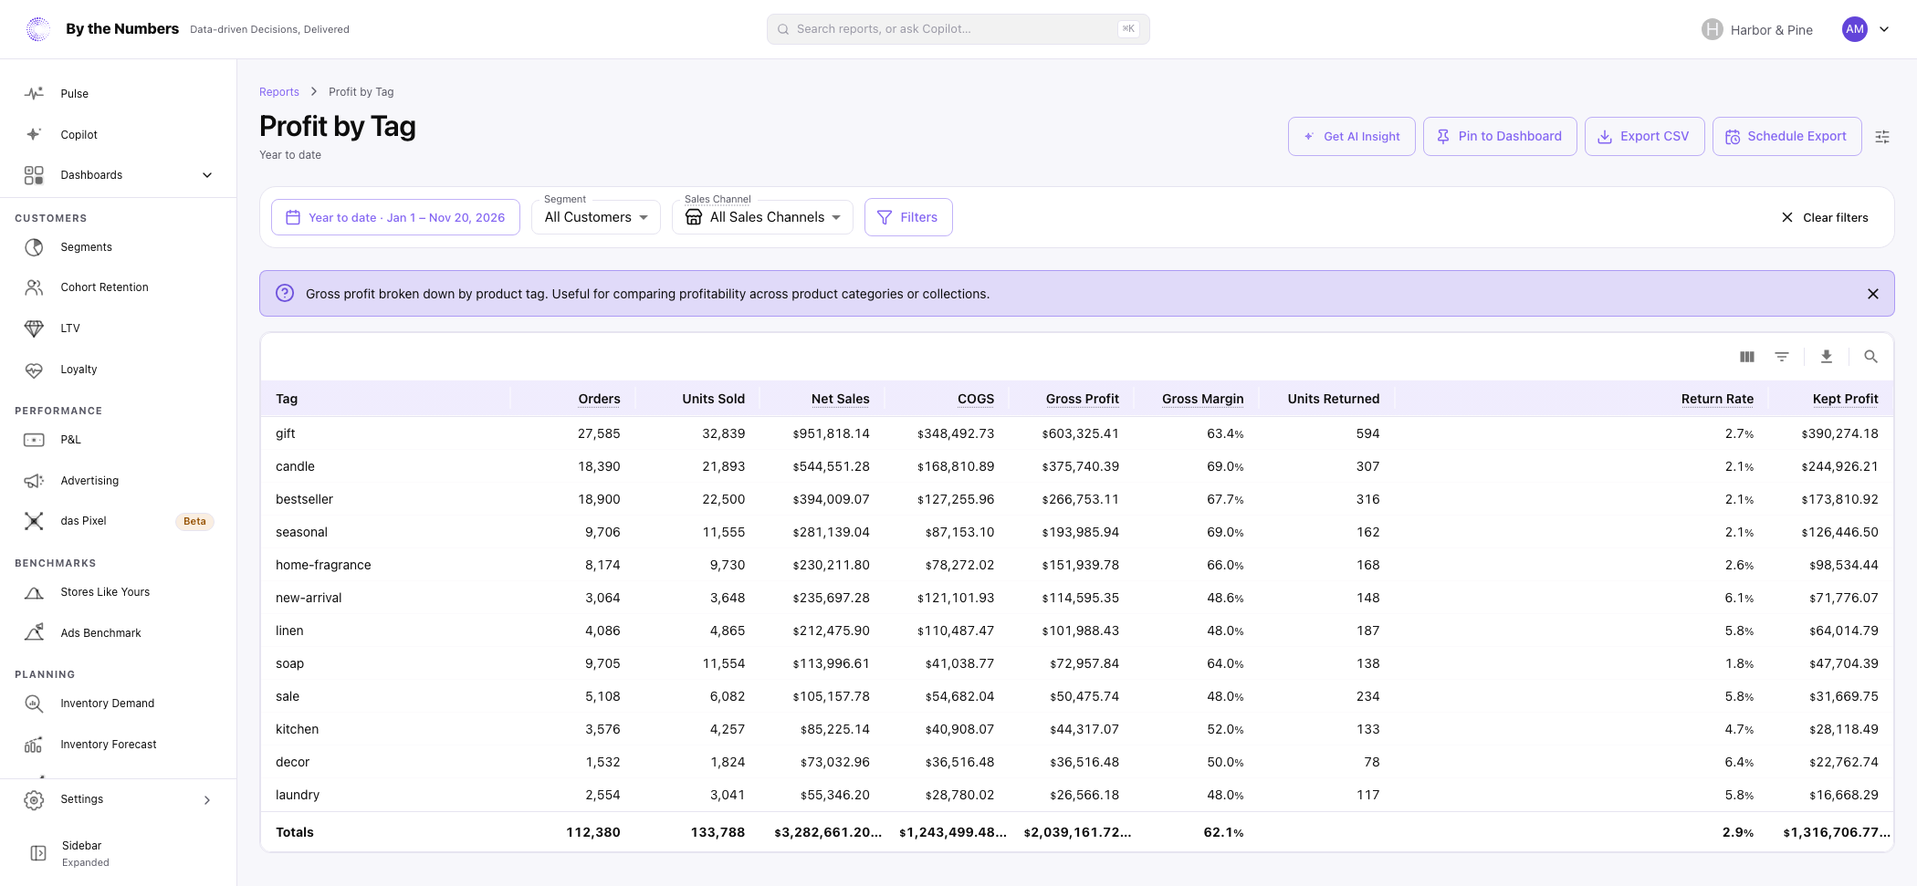
Task: Open report settings sliders icon
Action: 1882,137
